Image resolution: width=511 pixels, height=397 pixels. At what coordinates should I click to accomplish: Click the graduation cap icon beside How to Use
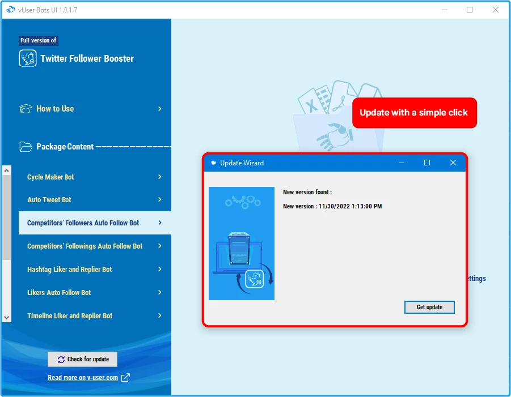click(26, 109)
